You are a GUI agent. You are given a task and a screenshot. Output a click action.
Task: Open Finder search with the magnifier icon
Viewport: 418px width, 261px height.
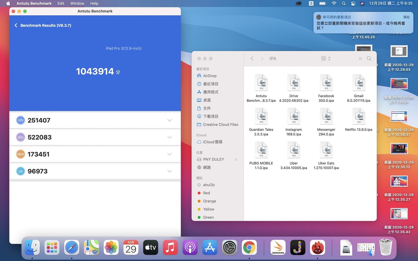pyautogui.click(x=369, y=58)
